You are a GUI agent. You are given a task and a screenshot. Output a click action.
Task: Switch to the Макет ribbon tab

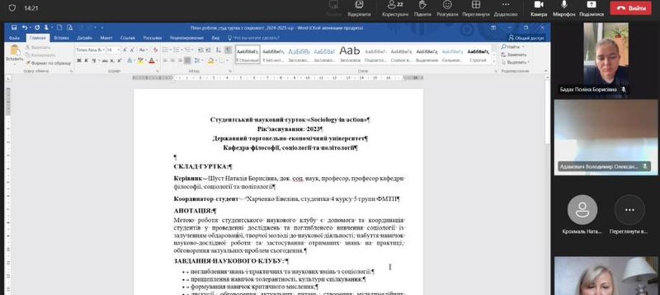[x=106, y=38]
